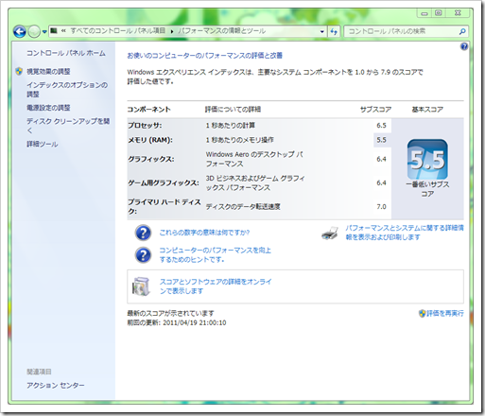Open コントロール パネル ホーム link

[66, 53]
